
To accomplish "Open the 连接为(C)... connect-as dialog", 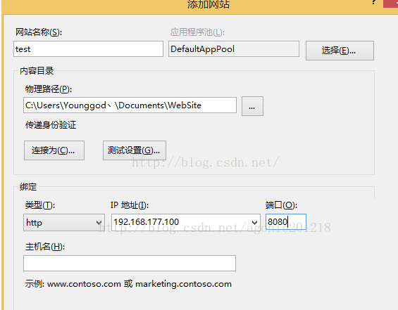I will 54,150.
